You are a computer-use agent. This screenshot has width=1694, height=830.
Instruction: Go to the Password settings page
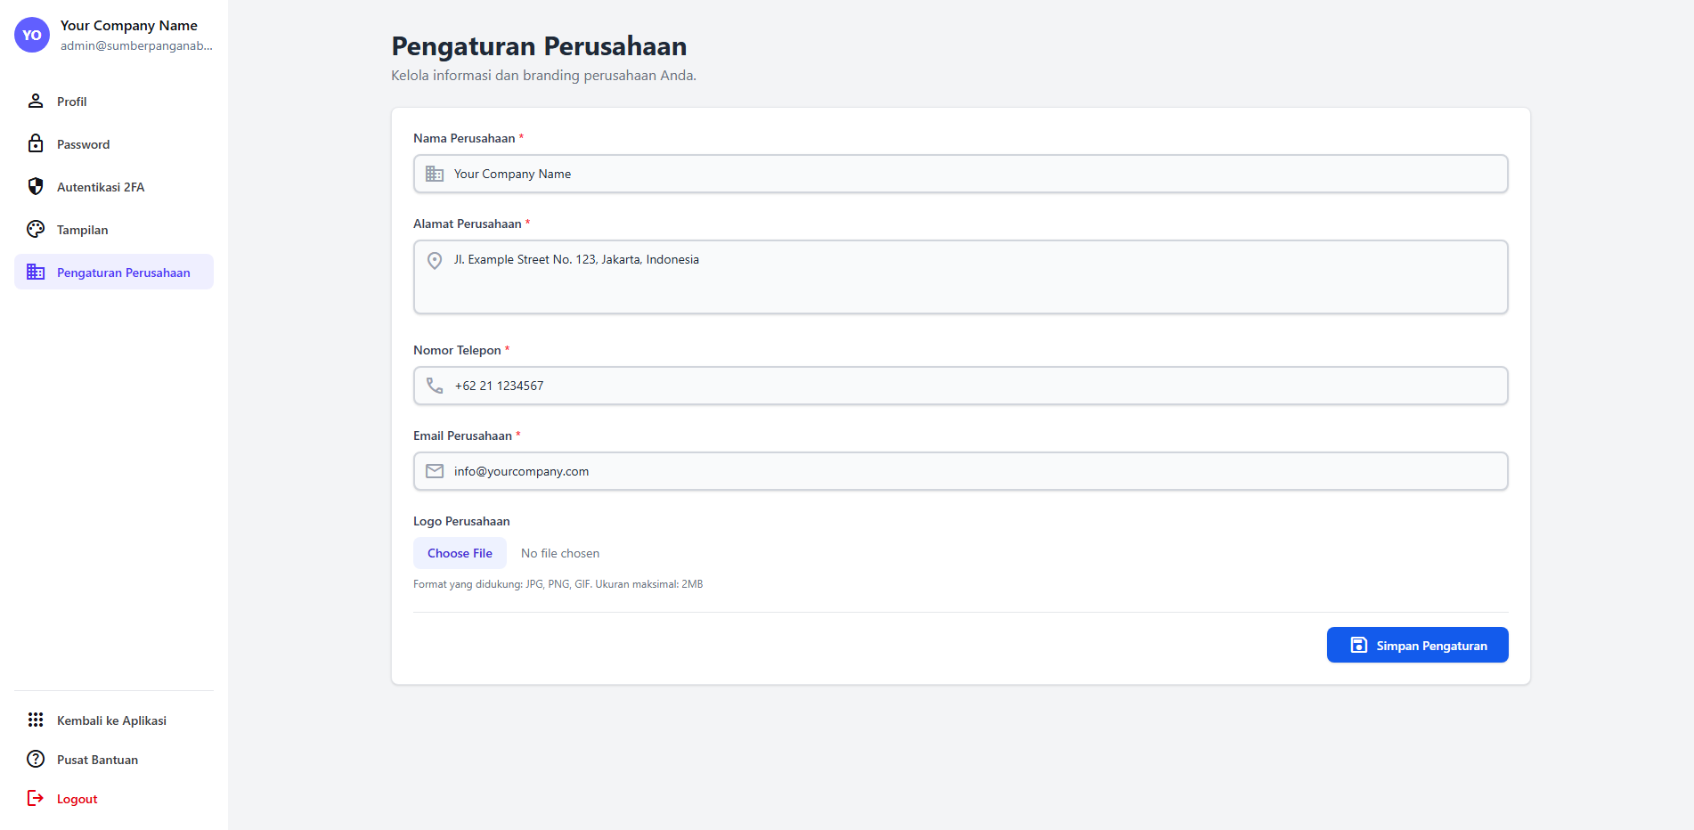[84, 144]
